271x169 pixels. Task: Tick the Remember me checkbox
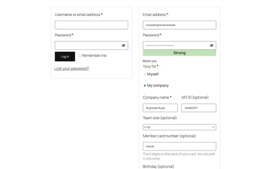[80, 56]
